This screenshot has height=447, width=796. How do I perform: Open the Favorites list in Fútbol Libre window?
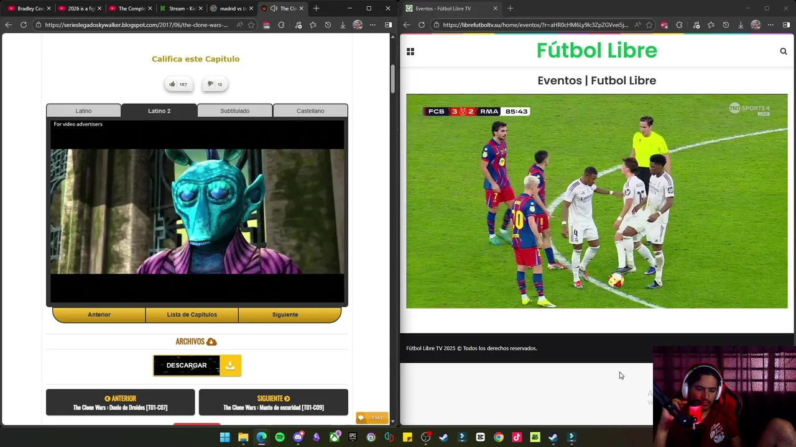pos(711,25)
